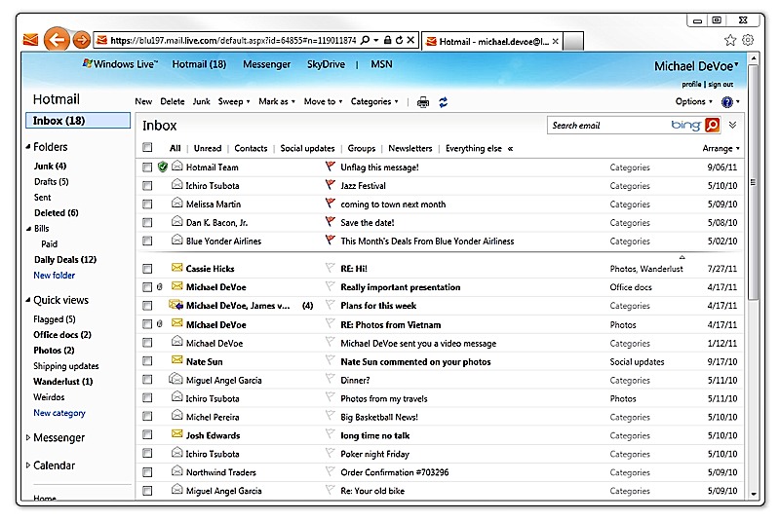Tick the select-all messages checkbox
Viewport: 780px width, 521px height.
147,147
